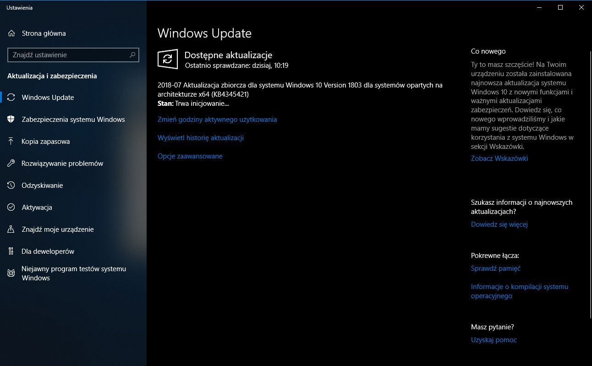Screen dimensions: 592x366
Task: Click the large update refresh icon
Action: click(167, 59)
